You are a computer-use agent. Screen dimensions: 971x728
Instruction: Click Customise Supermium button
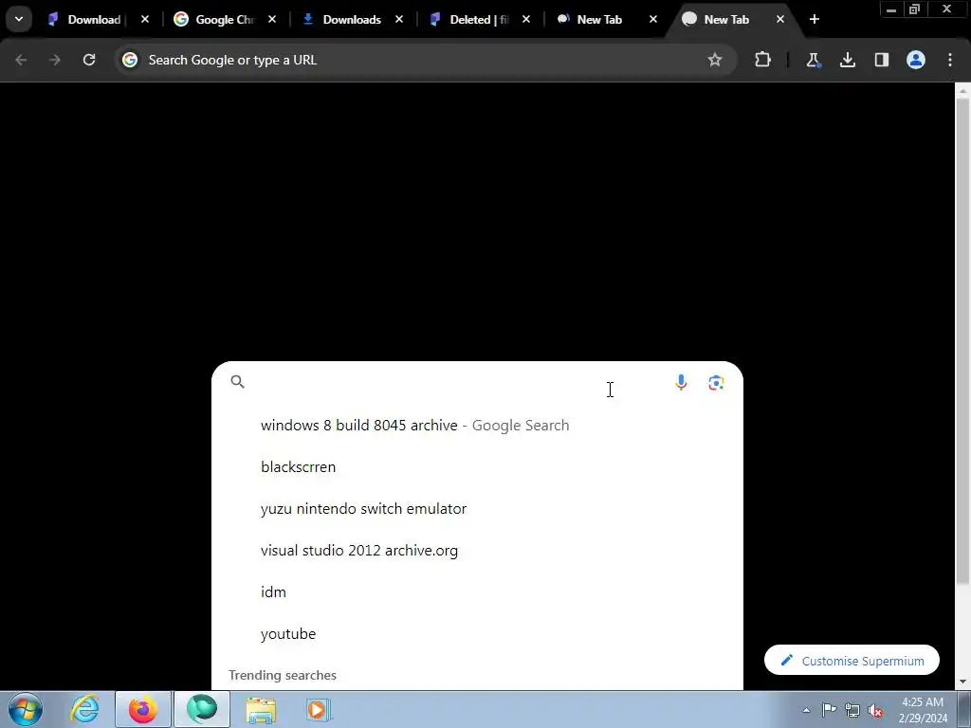pyautogui.click(x=852, y=661)
